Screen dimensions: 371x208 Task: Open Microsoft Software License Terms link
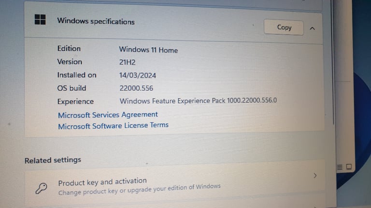coord(114,126)
